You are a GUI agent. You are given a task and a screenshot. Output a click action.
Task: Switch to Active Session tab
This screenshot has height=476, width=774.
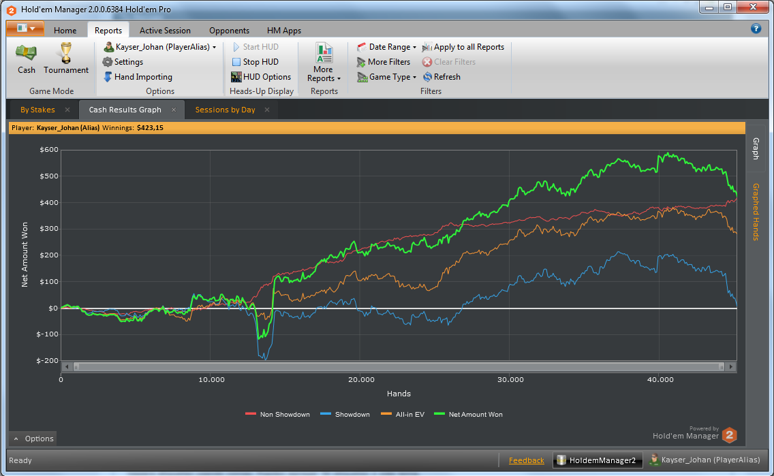coord(165,31)
